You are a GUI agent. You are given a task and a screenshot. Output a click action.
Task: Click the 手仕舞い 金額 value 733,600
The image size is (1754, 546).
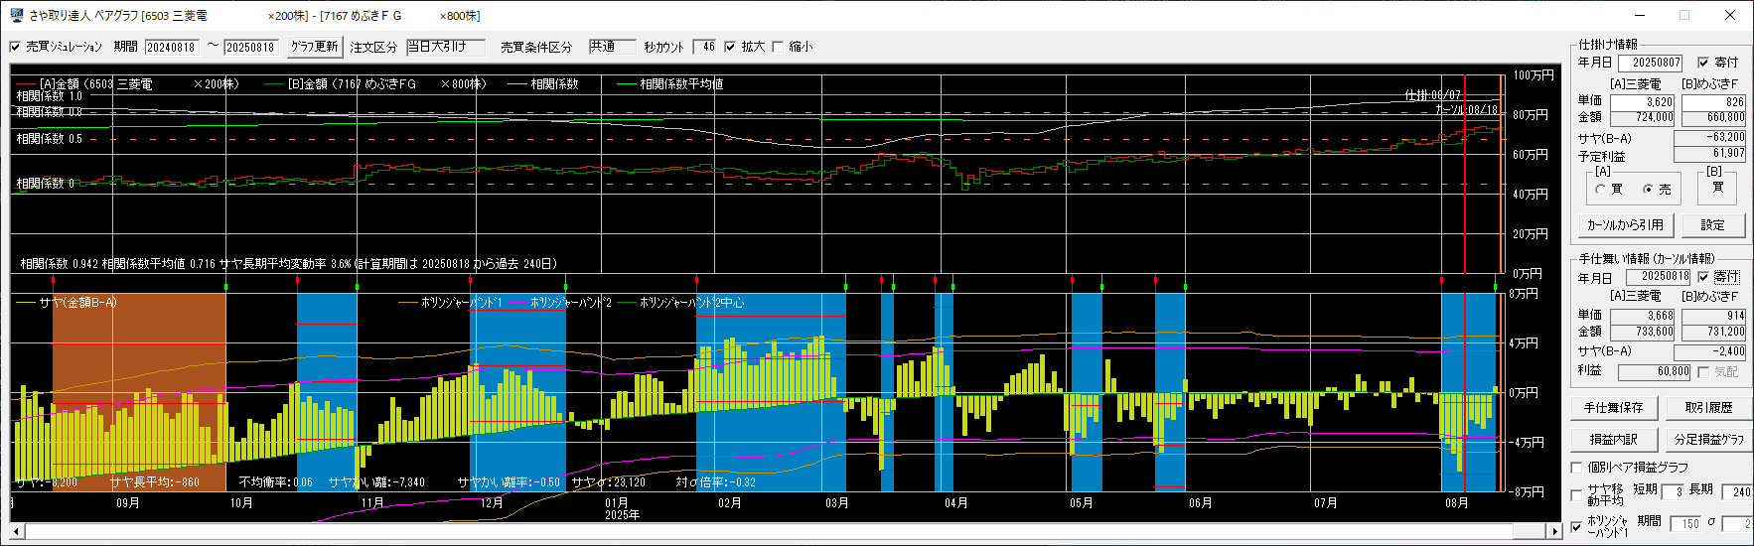click(1643, 332)
